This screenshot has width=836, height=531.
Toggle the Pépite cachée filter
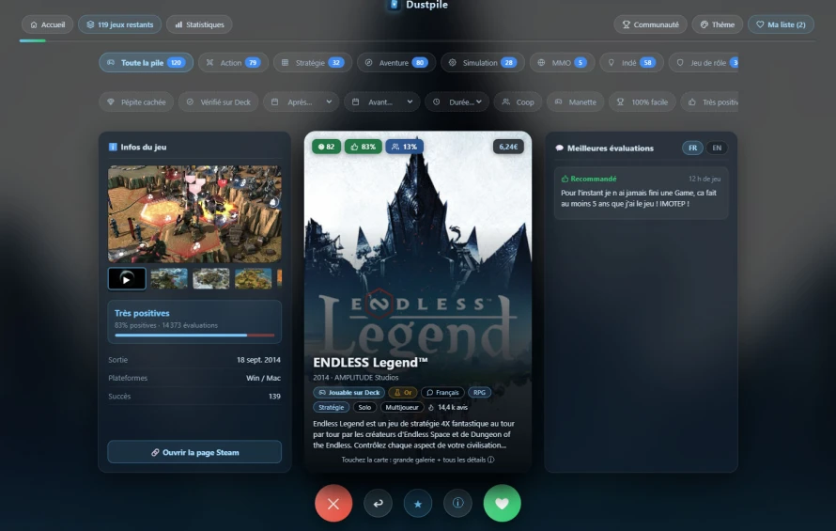point(136,102)
